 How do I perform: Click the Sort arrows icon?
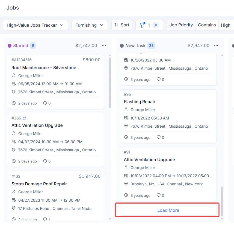(x=116, y=25)
